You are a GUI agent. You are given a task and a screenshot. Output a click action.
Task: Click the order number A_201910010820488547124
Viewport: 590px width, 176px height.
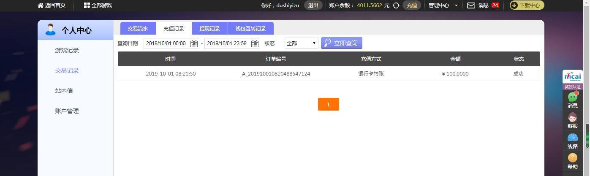276,74
